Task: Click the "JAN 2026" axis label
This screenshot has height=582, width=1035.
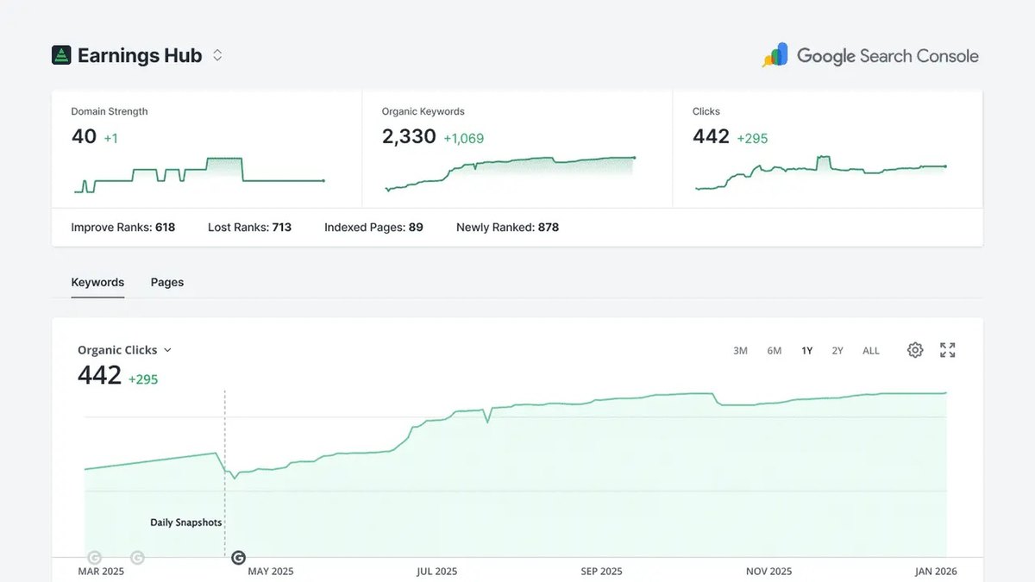Action: pyautogui.click(x=936, y=572)
